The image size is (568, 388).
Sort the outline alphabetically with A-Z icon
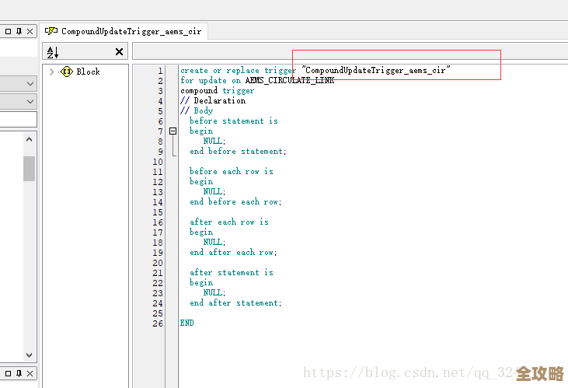click(x=53, y=52)
